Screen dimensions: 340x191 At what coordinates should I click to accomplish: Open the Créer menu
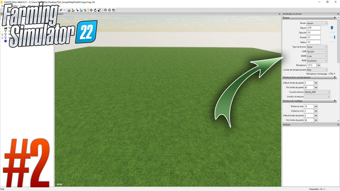pyautogui.click(x=23, y=6)
